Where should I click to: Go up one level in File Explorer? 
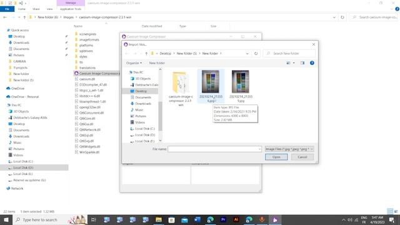click(x=24, y=17)
